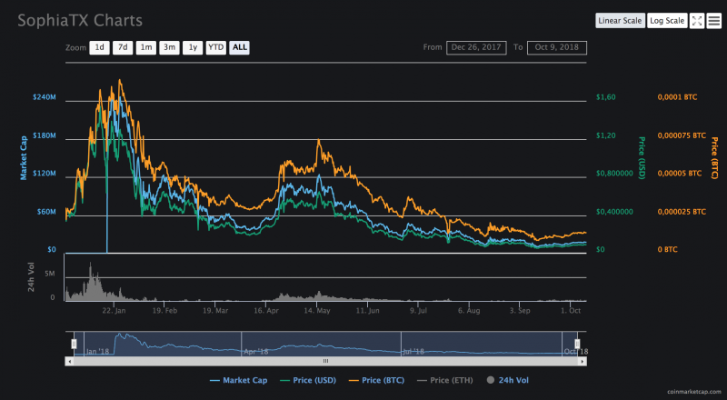Click the $0,800000 price label

pyautogui.click(x=614, y=173)
